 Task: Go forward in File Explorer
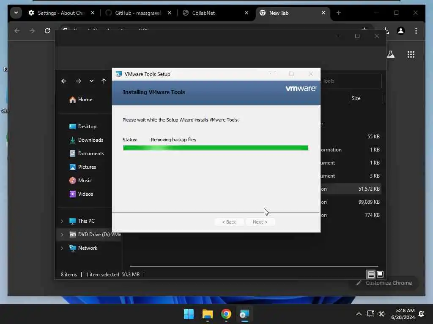point(78,81)
